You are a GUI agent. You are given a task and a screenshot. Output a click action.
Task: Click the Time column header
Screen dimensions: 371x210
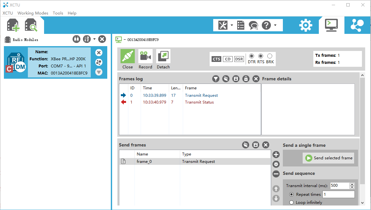coord(155,88)
